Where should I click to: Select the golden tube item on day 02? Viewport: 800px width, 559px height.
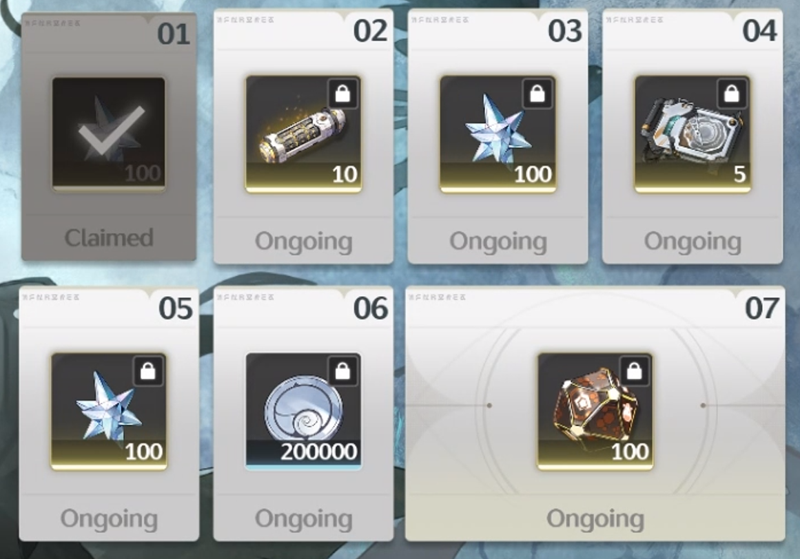(304, 134)
